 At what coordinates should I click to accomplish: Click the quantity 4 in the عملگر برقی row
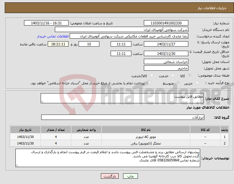pyautogui.click(x=56, y=143)
